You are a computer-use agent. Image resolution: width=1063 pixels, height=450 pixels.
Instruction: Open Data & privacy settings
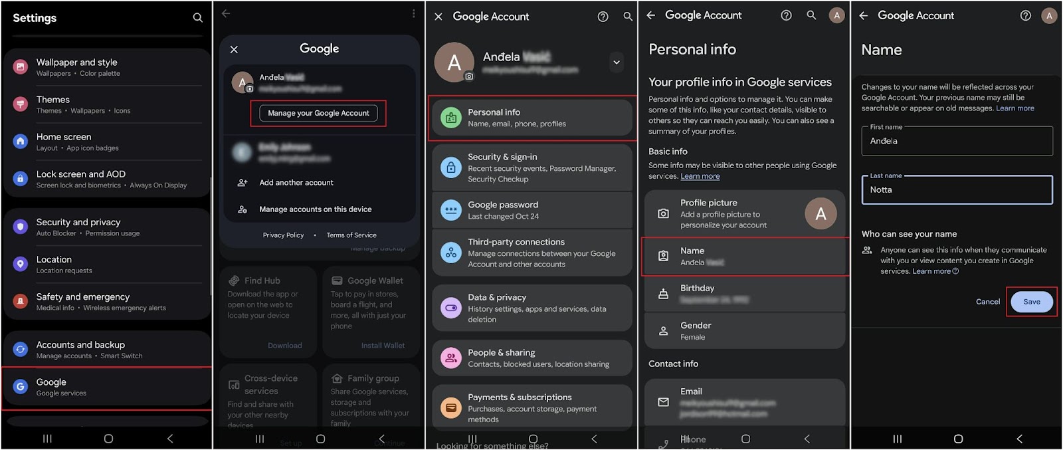pos(531,308)
